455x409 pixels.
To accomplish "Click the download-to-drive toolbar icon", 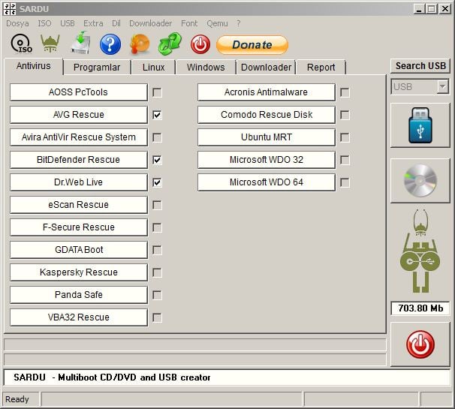I will pyautogui.click(x=81, y=43).
